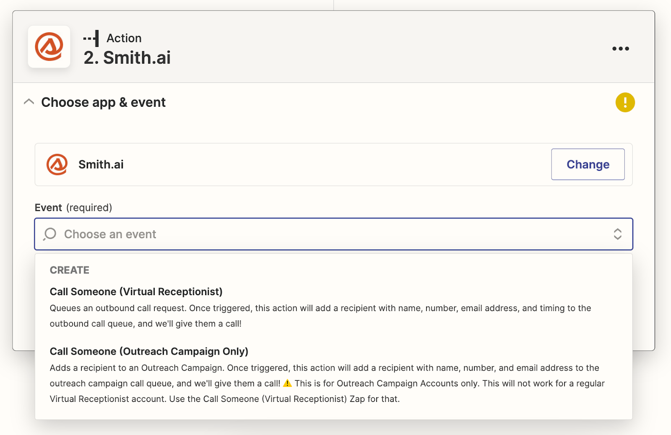Click the small Smith.ai logo in app row
The image size is (671, 435).
click(x=57, y=165)
